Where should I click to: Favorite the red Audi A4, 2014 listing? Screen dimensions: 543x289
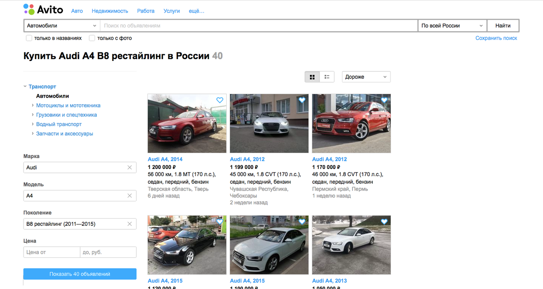(x=220, y=100)
